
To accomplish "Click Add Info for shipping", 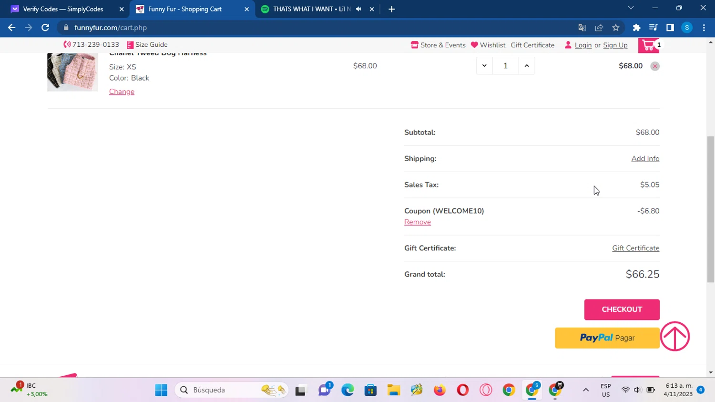I will click(645, 158).
